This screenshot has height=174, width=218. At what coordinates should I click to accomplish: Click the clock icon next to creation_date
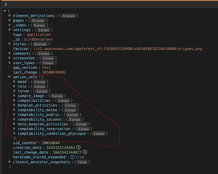point(78,147)
